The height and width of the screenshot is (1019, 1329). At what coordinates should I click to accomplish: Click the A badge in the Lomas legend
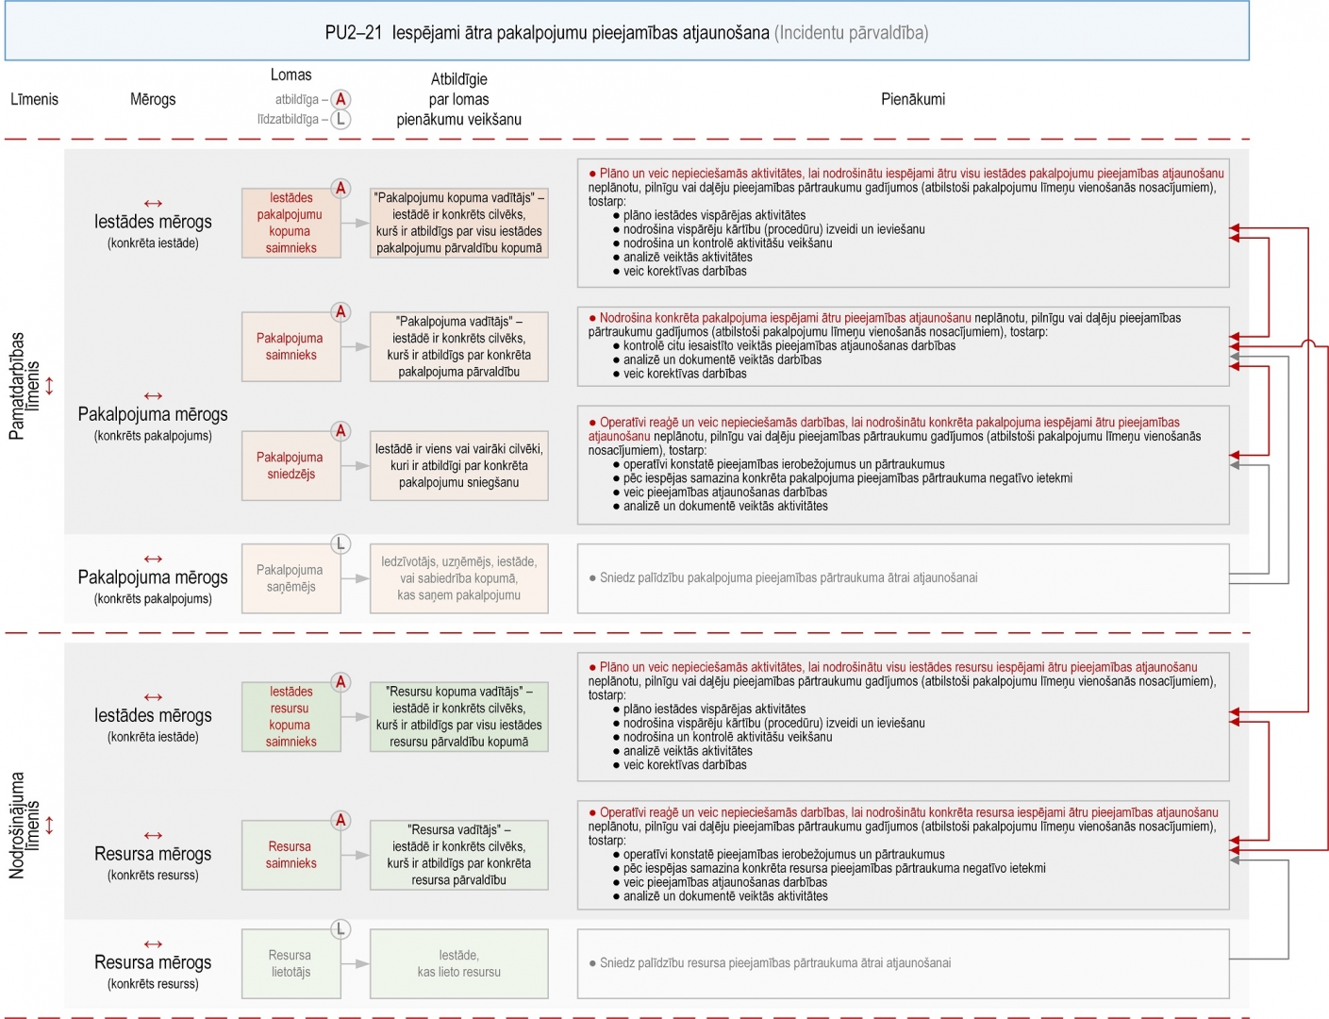[341, 99]
